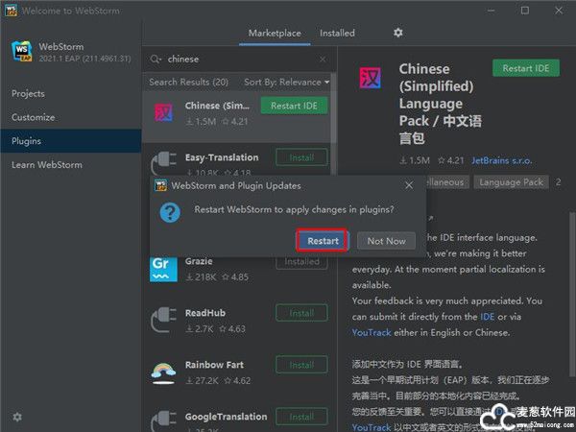576x432 pixels.
Task: Click the search magnifier icon
Action: (155, 60)
